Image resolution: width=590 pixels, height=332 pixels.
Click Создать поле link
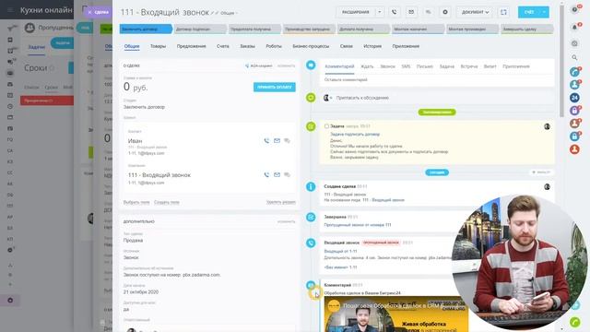coord(167,203)
